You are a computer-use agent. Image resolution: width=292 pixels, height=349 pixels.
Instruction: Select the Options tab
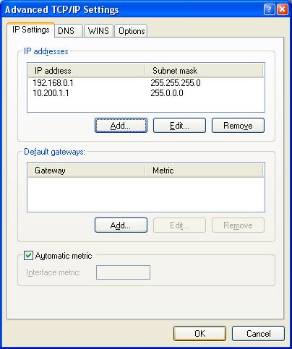132,31
